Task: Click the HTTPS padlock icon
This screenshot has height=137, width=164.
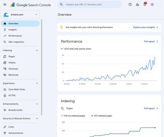Action: (x=5, y=95)
